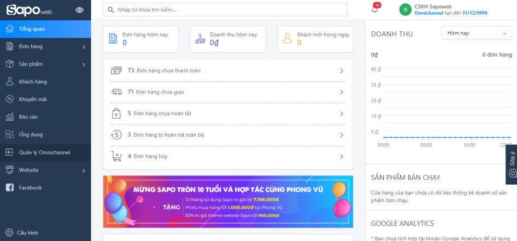Click chevron on Đơn hàng chưa giao row
Image resolution: width=517 pixels, height=241 pixels.
pyautogui.click(x=342, y=92)
